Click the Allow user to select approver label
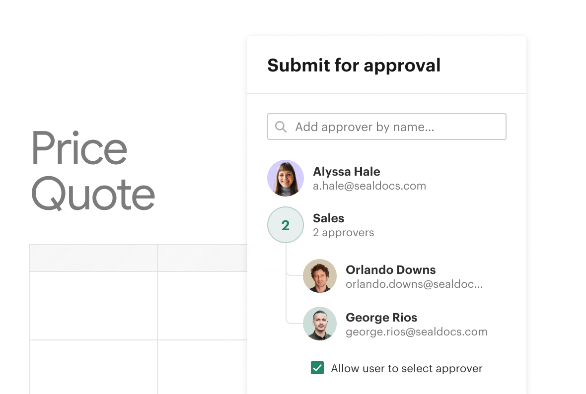 click(x=407, y=369)
